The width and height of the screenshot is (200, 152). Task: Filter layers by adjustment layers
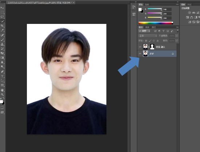159,31
